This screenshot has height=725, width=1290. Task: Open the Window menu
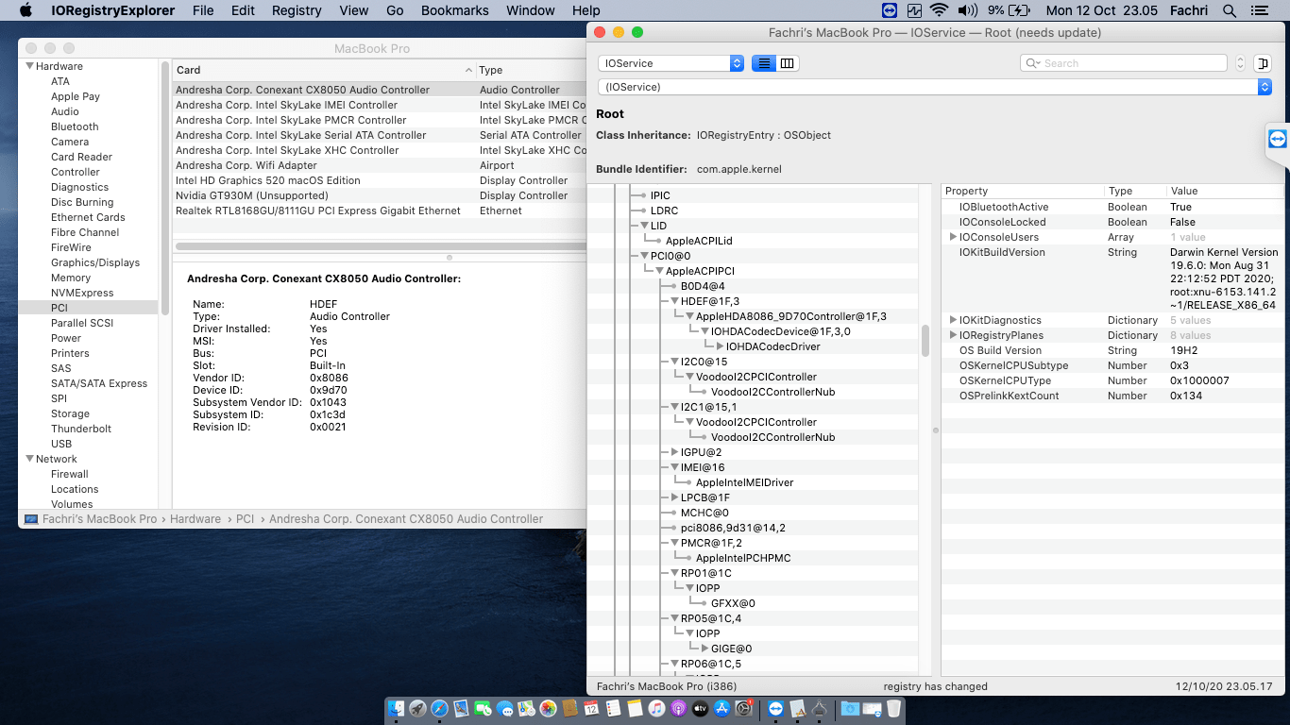531,10
